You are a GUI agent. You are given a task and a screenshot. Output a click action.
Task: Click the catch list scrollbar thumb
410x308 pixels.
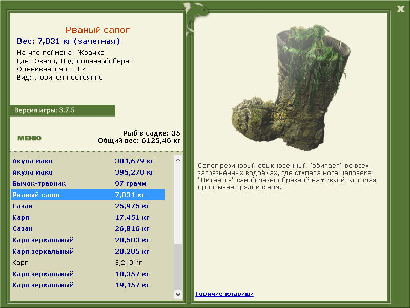[x=178, y=266]
